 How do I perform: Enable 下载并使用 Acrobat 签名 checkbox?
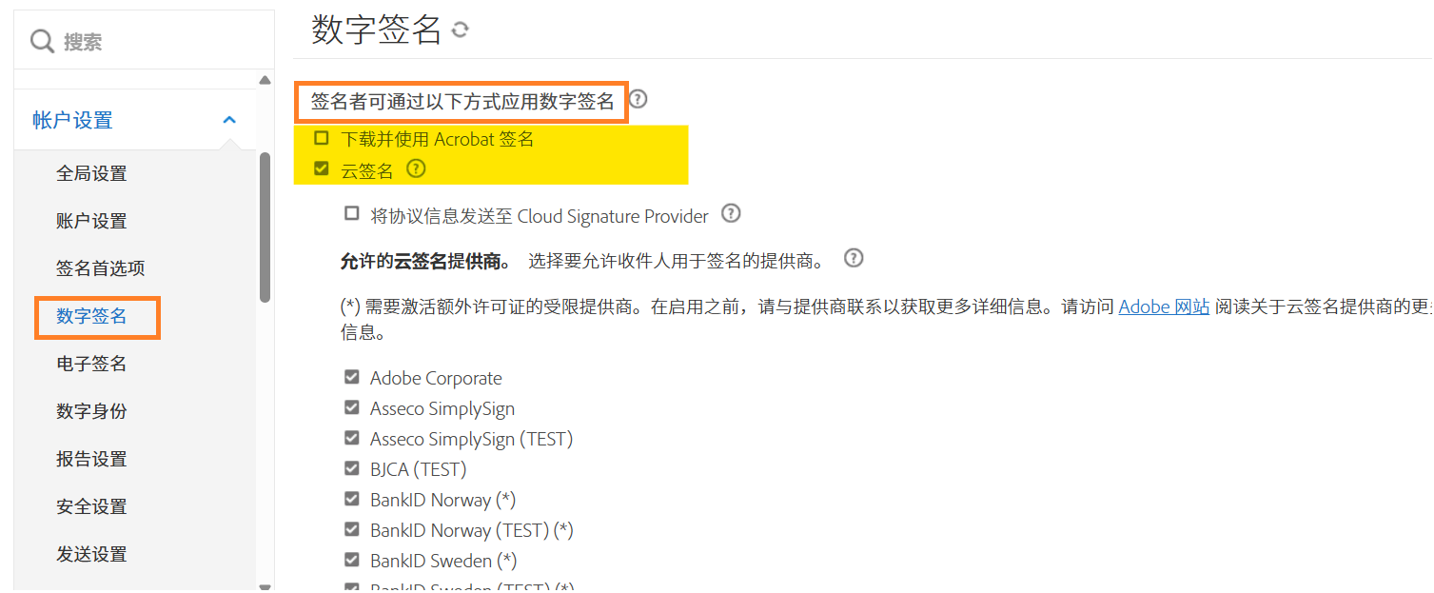322,138
